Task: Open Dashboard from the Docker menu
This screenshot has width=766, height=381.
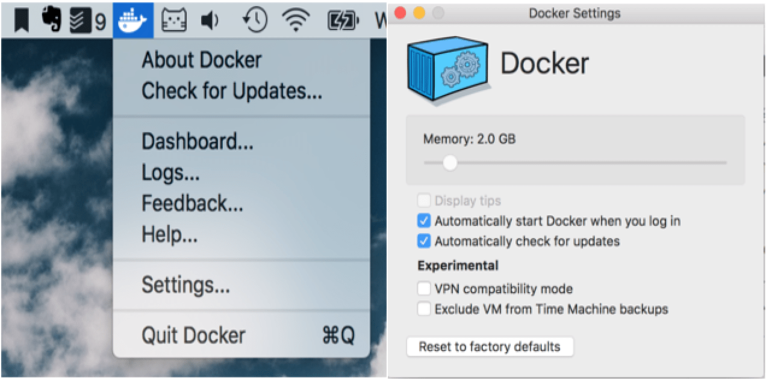Action: [x=197, y=142]
